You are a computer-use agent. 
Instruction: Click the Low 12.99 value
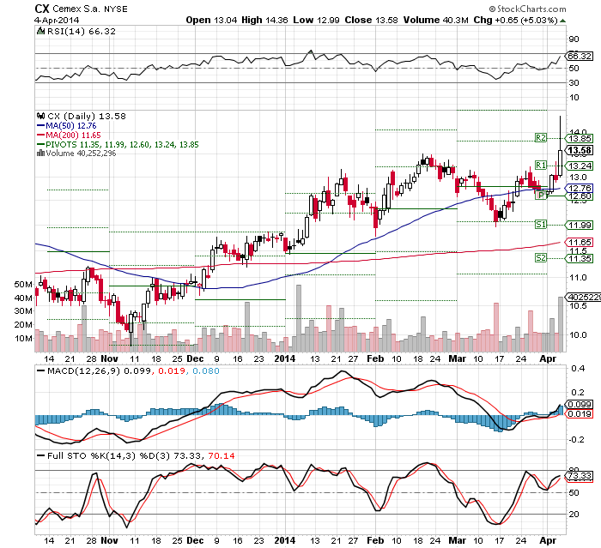click(316, 20)
